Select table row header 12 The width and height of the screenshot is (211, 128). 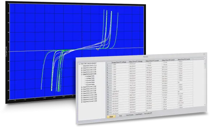click(109, 92)
